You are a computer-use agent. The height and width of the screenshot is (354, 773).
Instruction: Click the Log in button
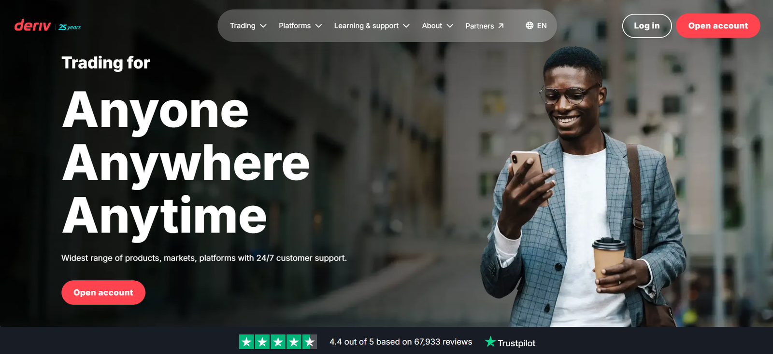(646, 26)
